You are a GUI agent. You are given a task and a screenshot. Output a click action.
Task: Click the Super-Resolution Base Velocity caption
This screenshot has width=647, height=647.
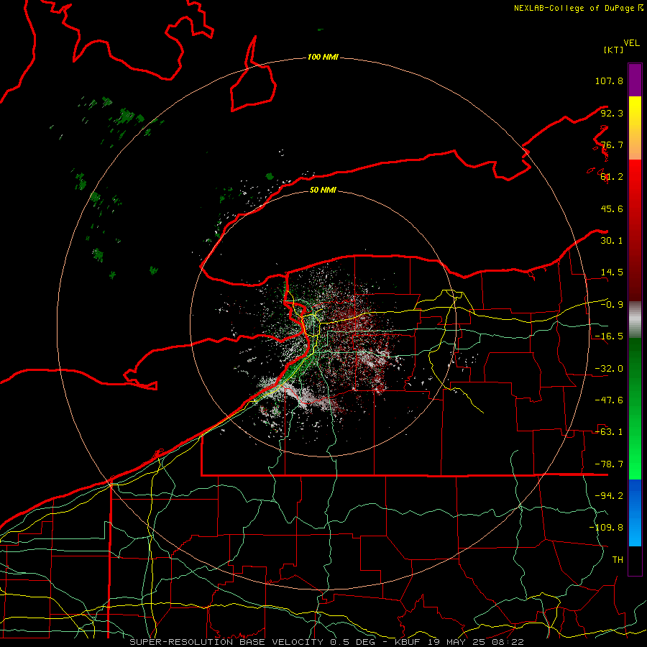pos(327,642)
